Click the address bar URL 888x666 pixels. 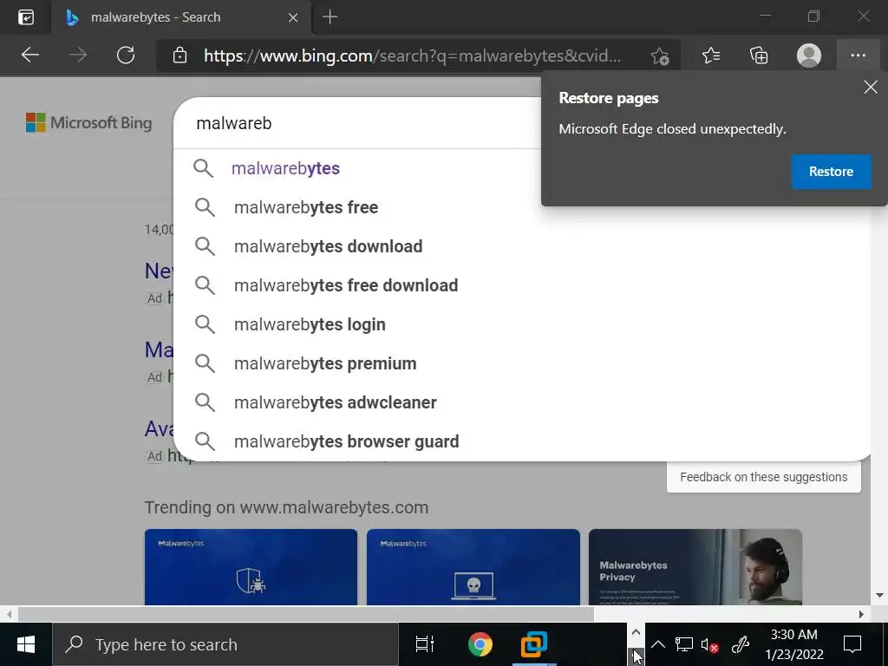[412, 55]
